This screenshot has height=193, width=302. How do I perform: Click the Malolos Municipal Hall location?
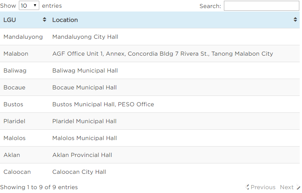[85, 138]
